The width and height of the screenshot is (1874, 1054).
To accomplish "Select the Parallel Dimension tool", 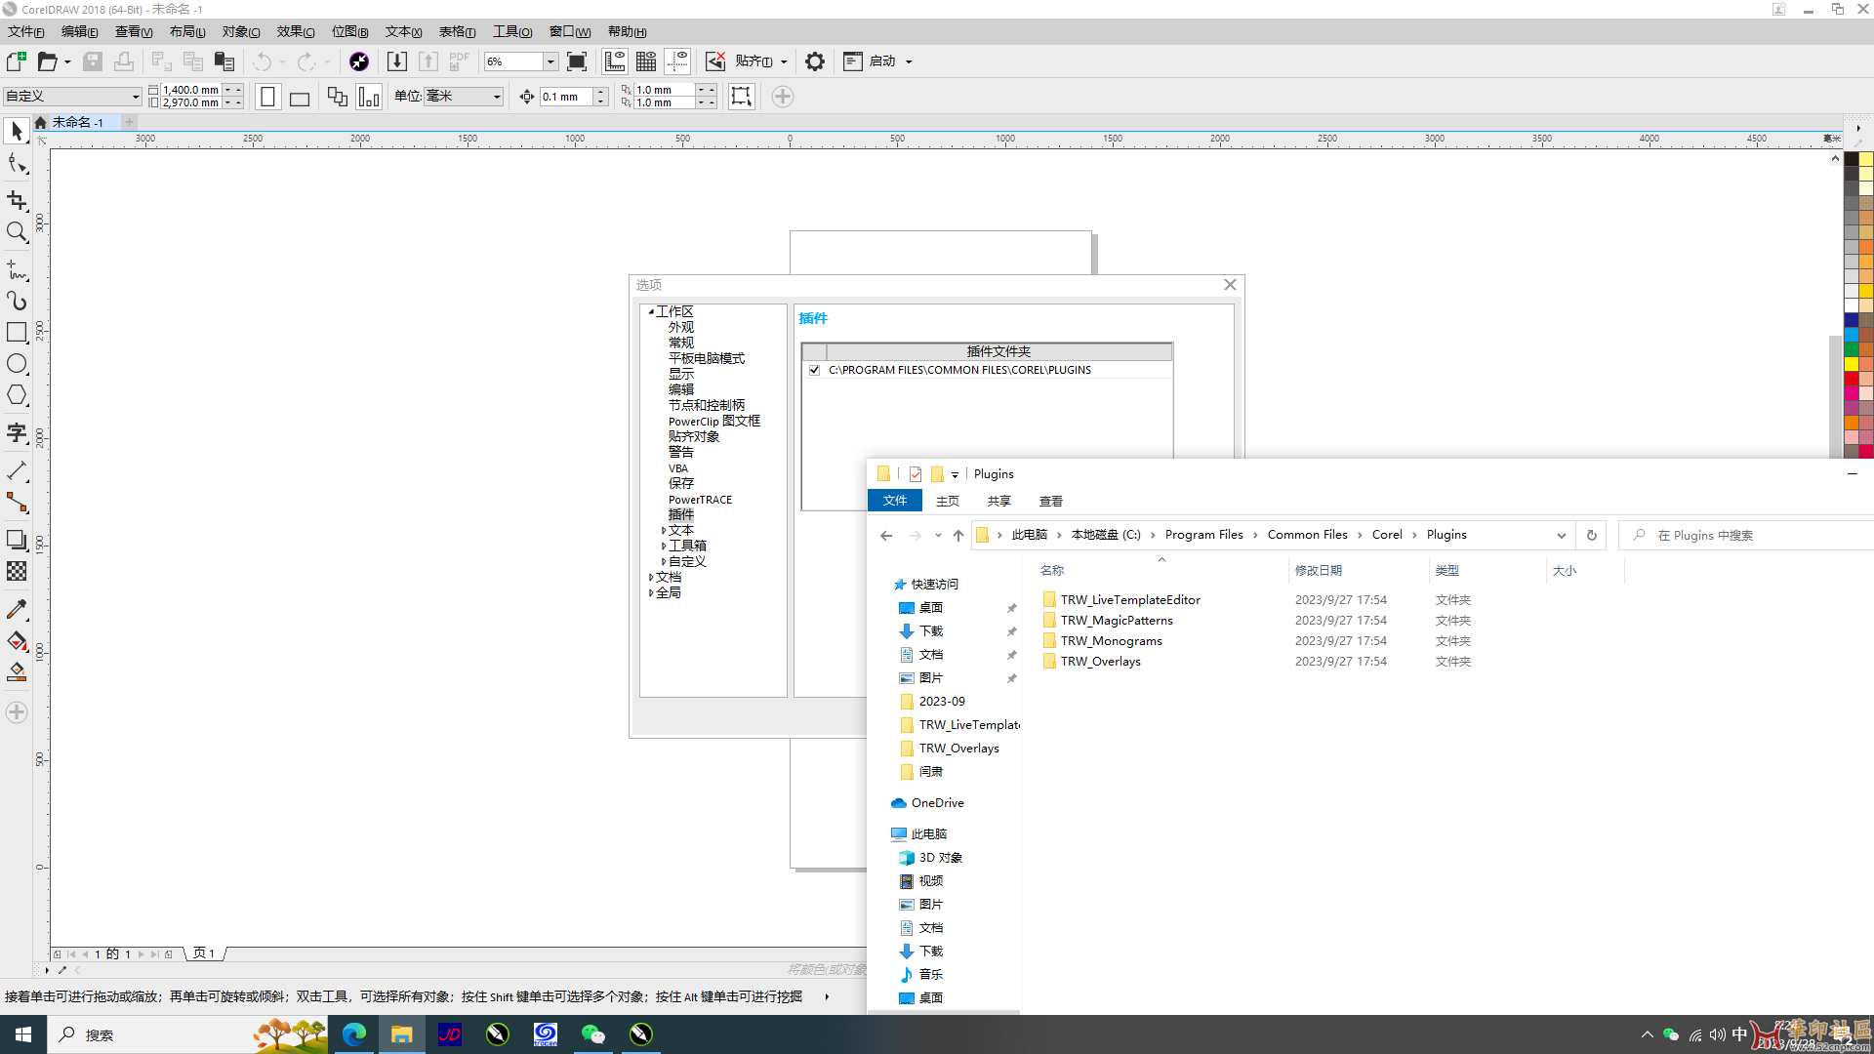I will [x=17, y=471].
